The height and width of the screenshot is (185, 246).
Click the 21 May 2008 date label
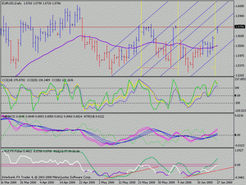click(147, 183)
